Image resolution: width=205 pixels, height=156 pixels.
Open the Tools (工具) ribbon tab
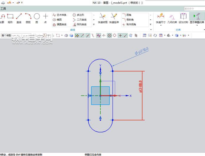tap(3, 9)
